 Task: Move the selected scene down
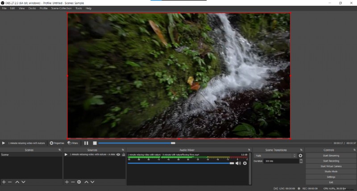pos(23,182)
